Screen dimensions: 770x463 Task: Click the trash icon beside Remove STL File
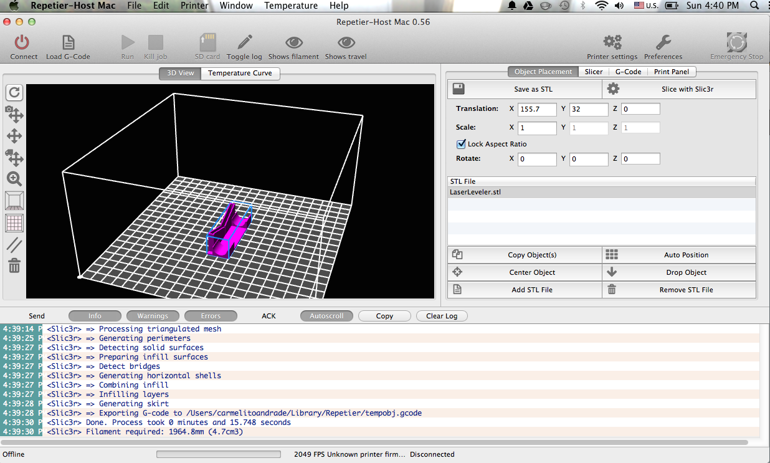(x=612, y=289)
